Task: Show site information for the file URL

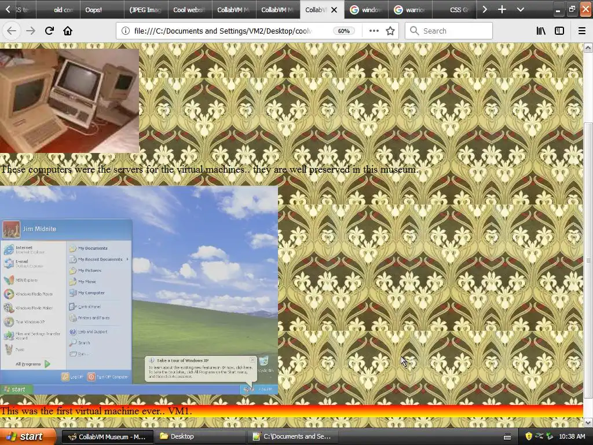Action: pyautogui.click(x=126, y=31)
